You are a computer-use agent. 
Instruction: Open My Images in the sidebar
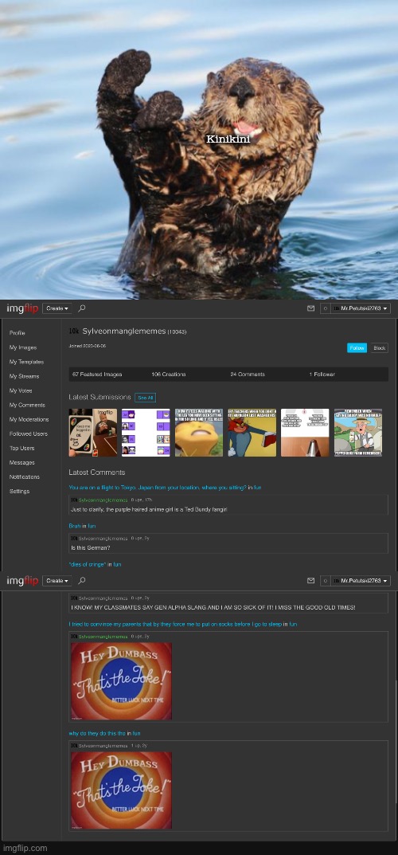click(x=23, y=347)
